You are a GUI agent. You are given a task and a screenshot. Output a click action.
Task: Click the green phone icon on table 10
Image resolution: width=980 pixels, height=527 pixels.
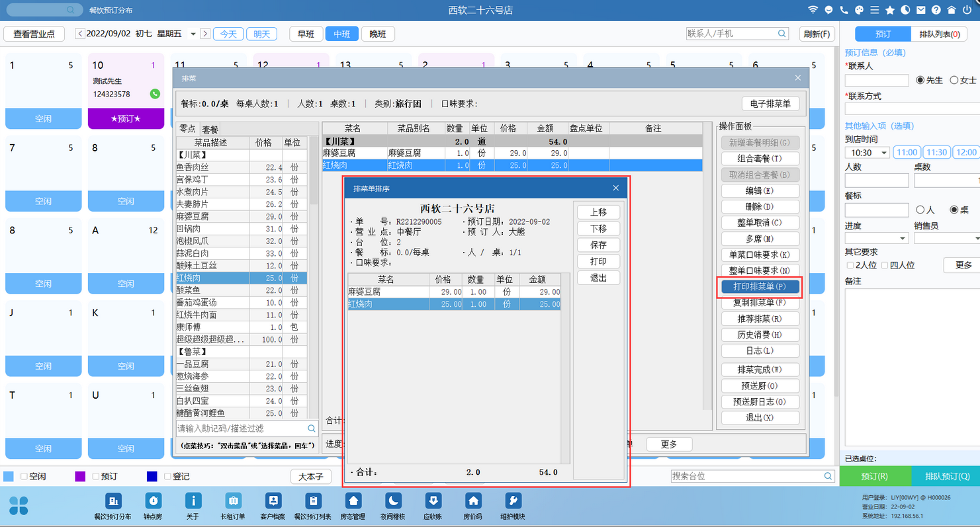tap(155, 94)
